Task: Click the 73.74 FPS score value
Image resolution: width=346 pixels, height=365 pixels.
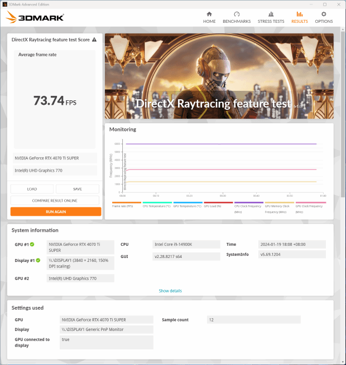Action: pyautogui.click(x=55, y=100)
